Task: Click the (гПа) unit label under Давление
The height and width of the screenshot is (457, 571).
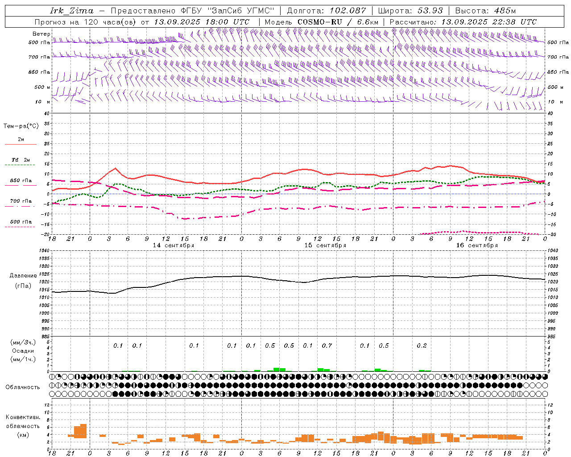Action: pyautogui.click(x=23, y=286)
